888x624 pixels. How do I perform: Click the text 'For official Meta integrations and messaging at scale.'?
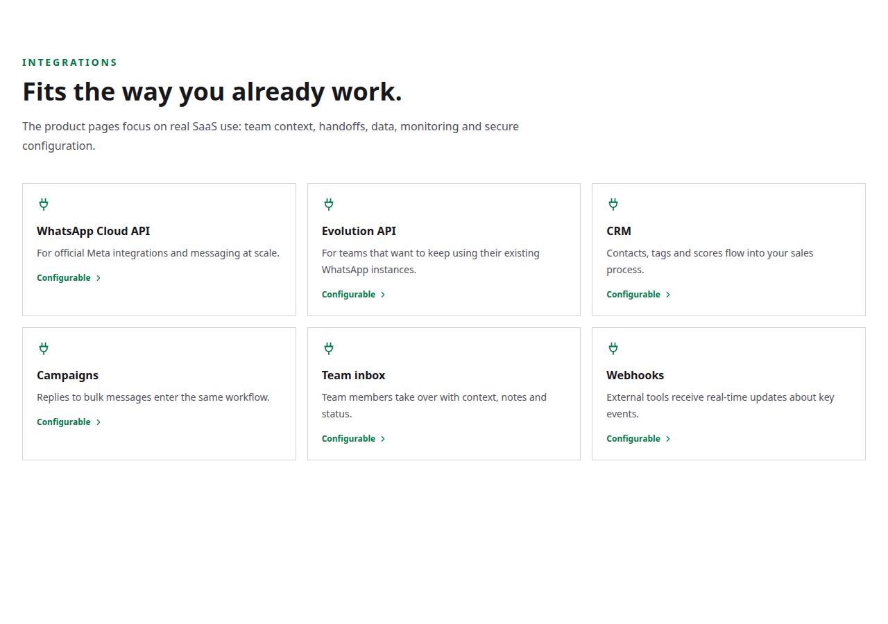(x=158, y=253)
